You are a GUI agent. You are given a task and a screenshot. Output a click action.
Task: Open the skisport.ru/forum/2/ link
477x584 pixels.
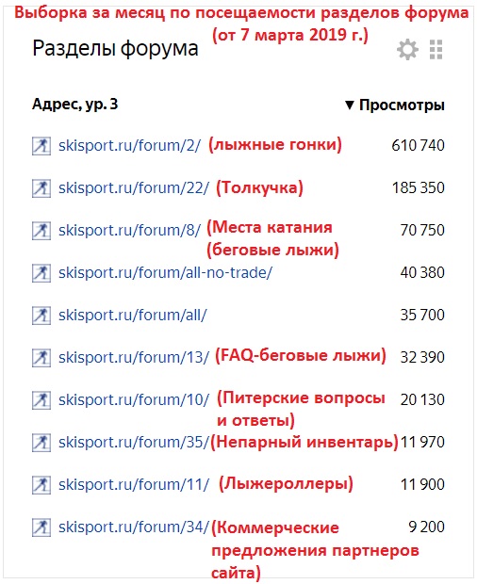click(130, 146)
